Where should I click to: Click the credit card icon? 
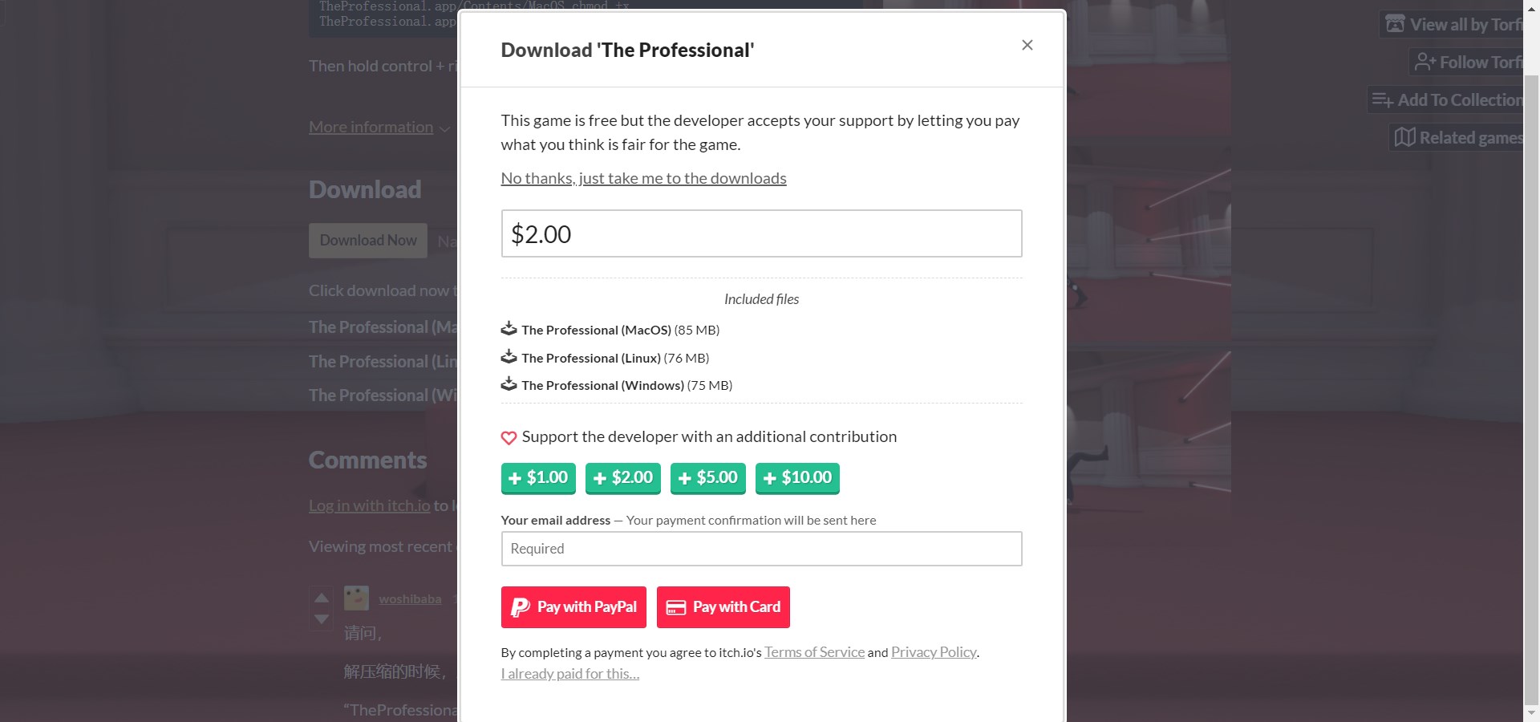(676, 607)
